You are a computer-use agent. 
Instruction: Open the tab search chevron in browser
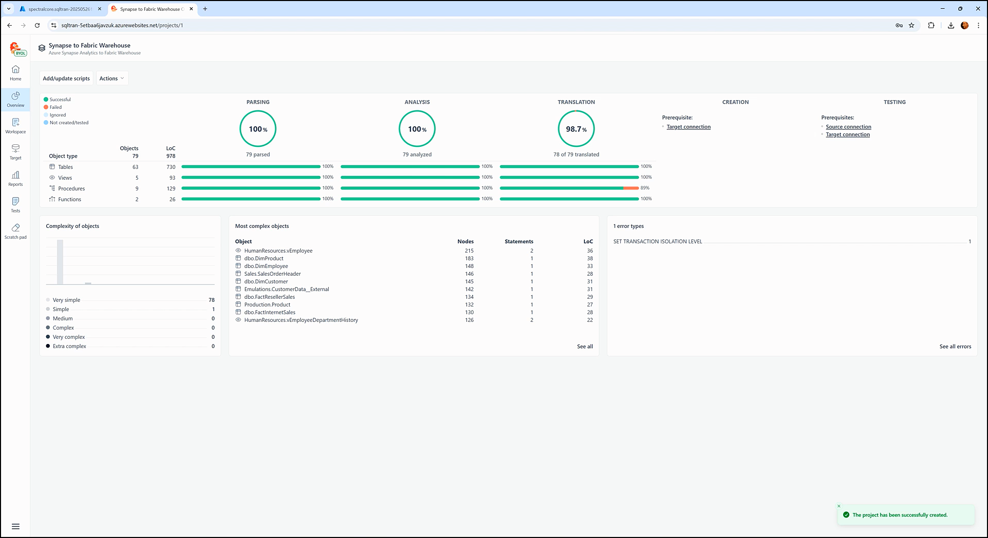coord(9,9)
